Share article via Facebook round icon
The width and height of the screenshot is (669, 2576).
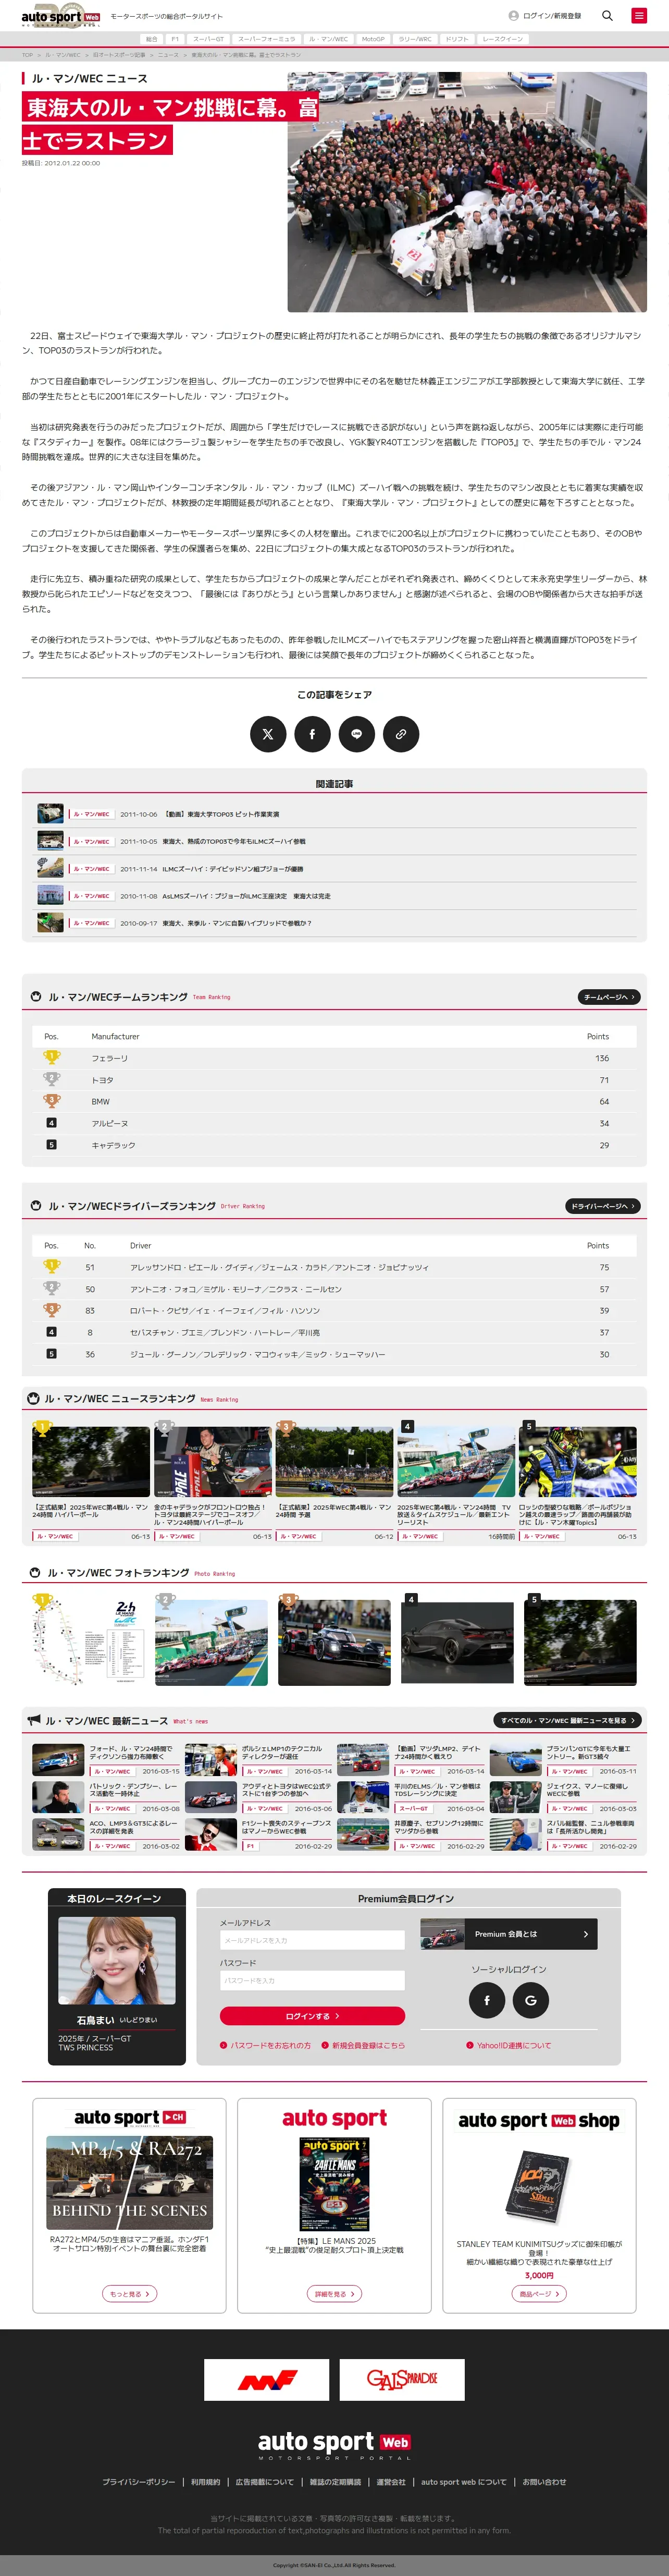tap(312, 734)
